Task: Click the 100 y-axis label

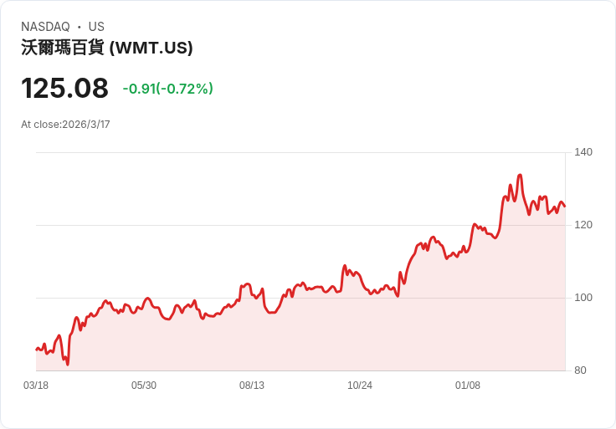Action: 583,298
